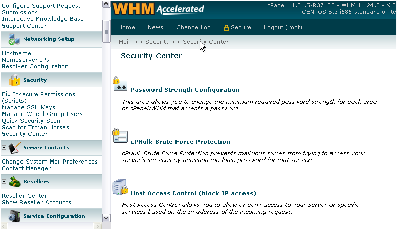The height and width of the screenshot is (230, 397).
Task: Open Change System Mail Preferences
Action: pyautogui.click(x=50, y=162)
